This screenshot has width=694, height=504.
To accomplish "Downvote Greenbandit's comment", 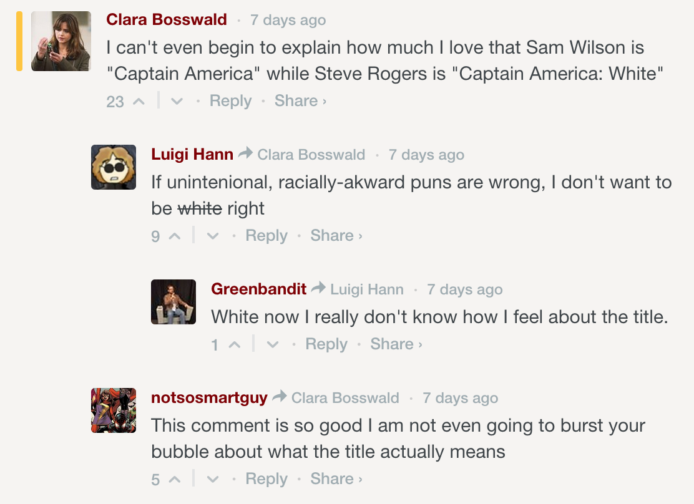I will [x=273, y=344].
